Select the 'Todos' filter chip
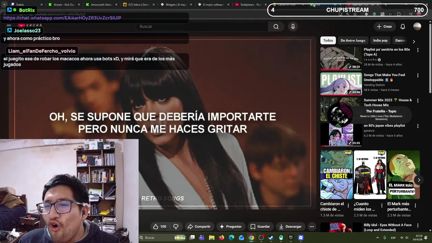Viewport: 432px width, 243px height. coord(328,40)
